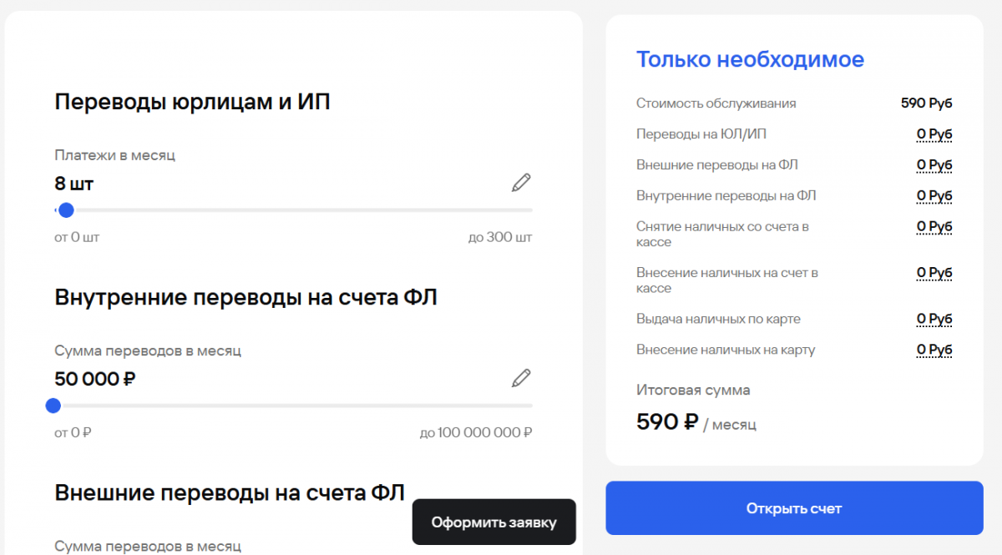Open 'Внутренние переводы на ФЛ' 0 Руб details
This screenshot has height=555, width=1002.
pos(934,196)
